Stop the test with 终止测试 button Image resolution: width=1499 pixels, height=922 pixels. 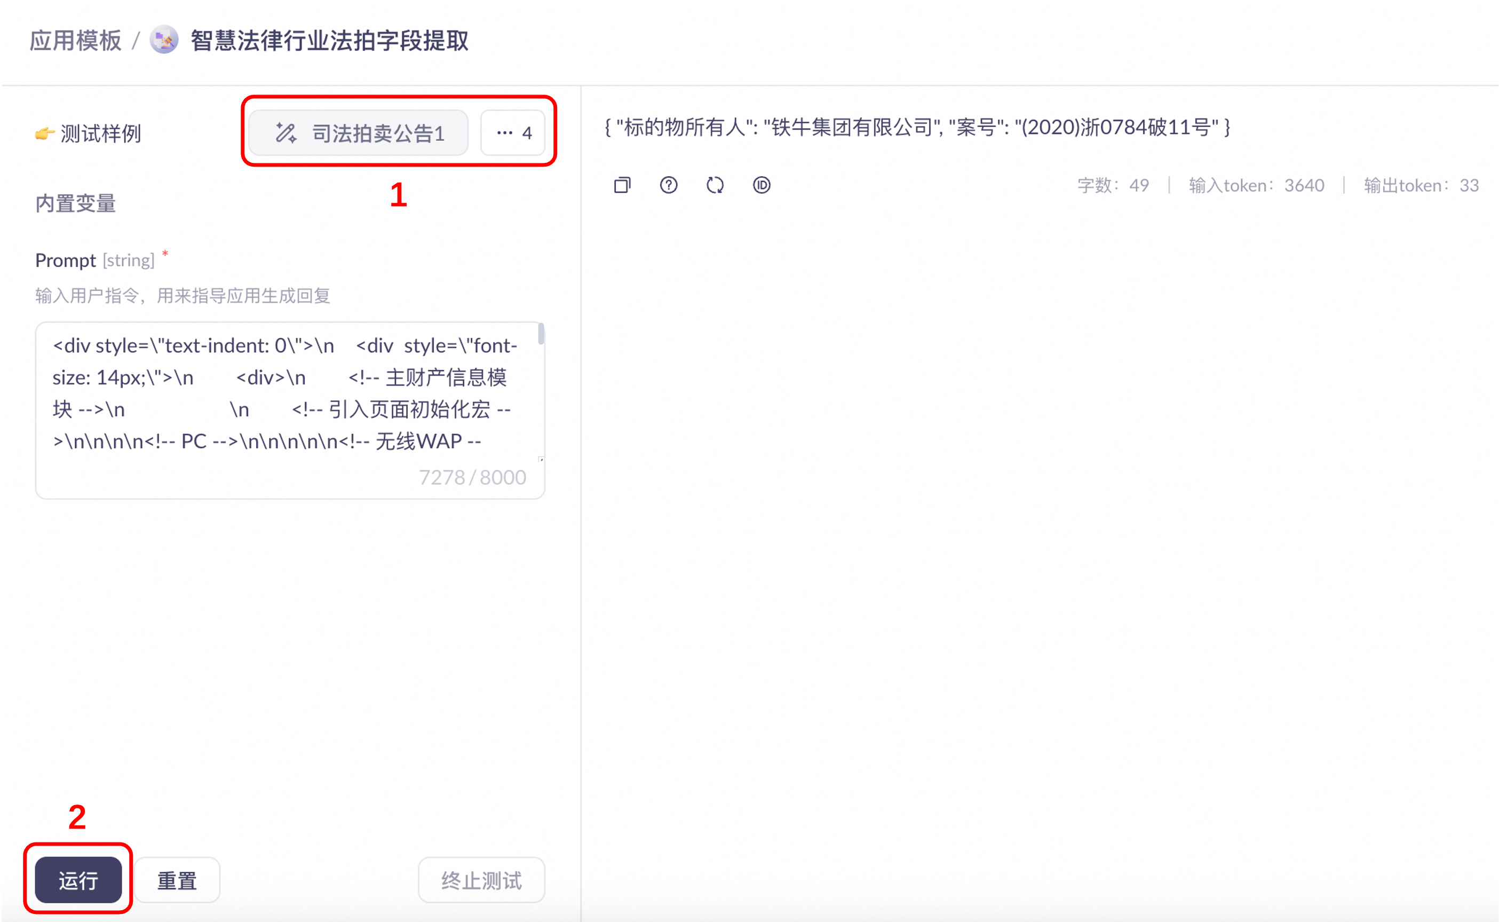tap(481, 880)
